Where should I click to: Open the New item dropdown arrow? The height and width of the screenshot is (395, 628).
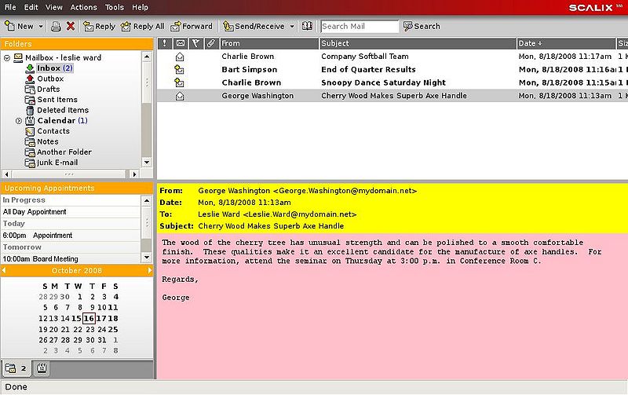click(39, 26)
